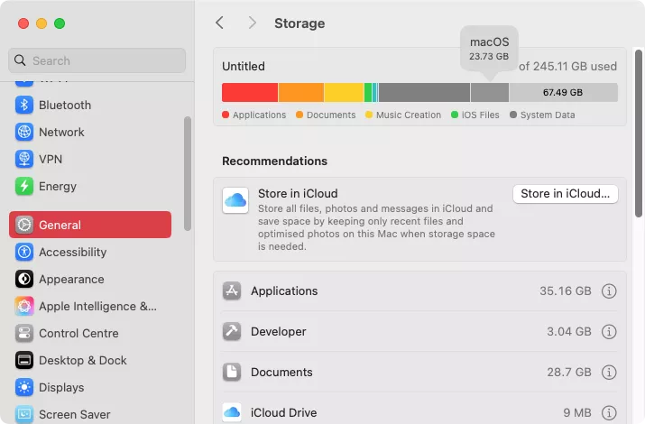Click the Store in iCloud… button
645x424 pixels.
tap(565, 193)
